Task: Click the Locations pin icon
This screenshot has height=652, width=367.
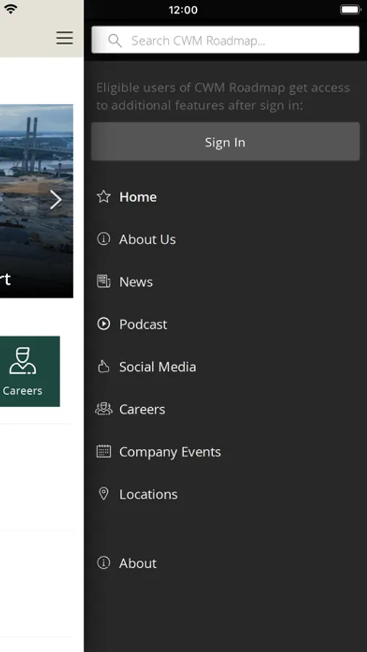Action: click(x=104, y=494)
